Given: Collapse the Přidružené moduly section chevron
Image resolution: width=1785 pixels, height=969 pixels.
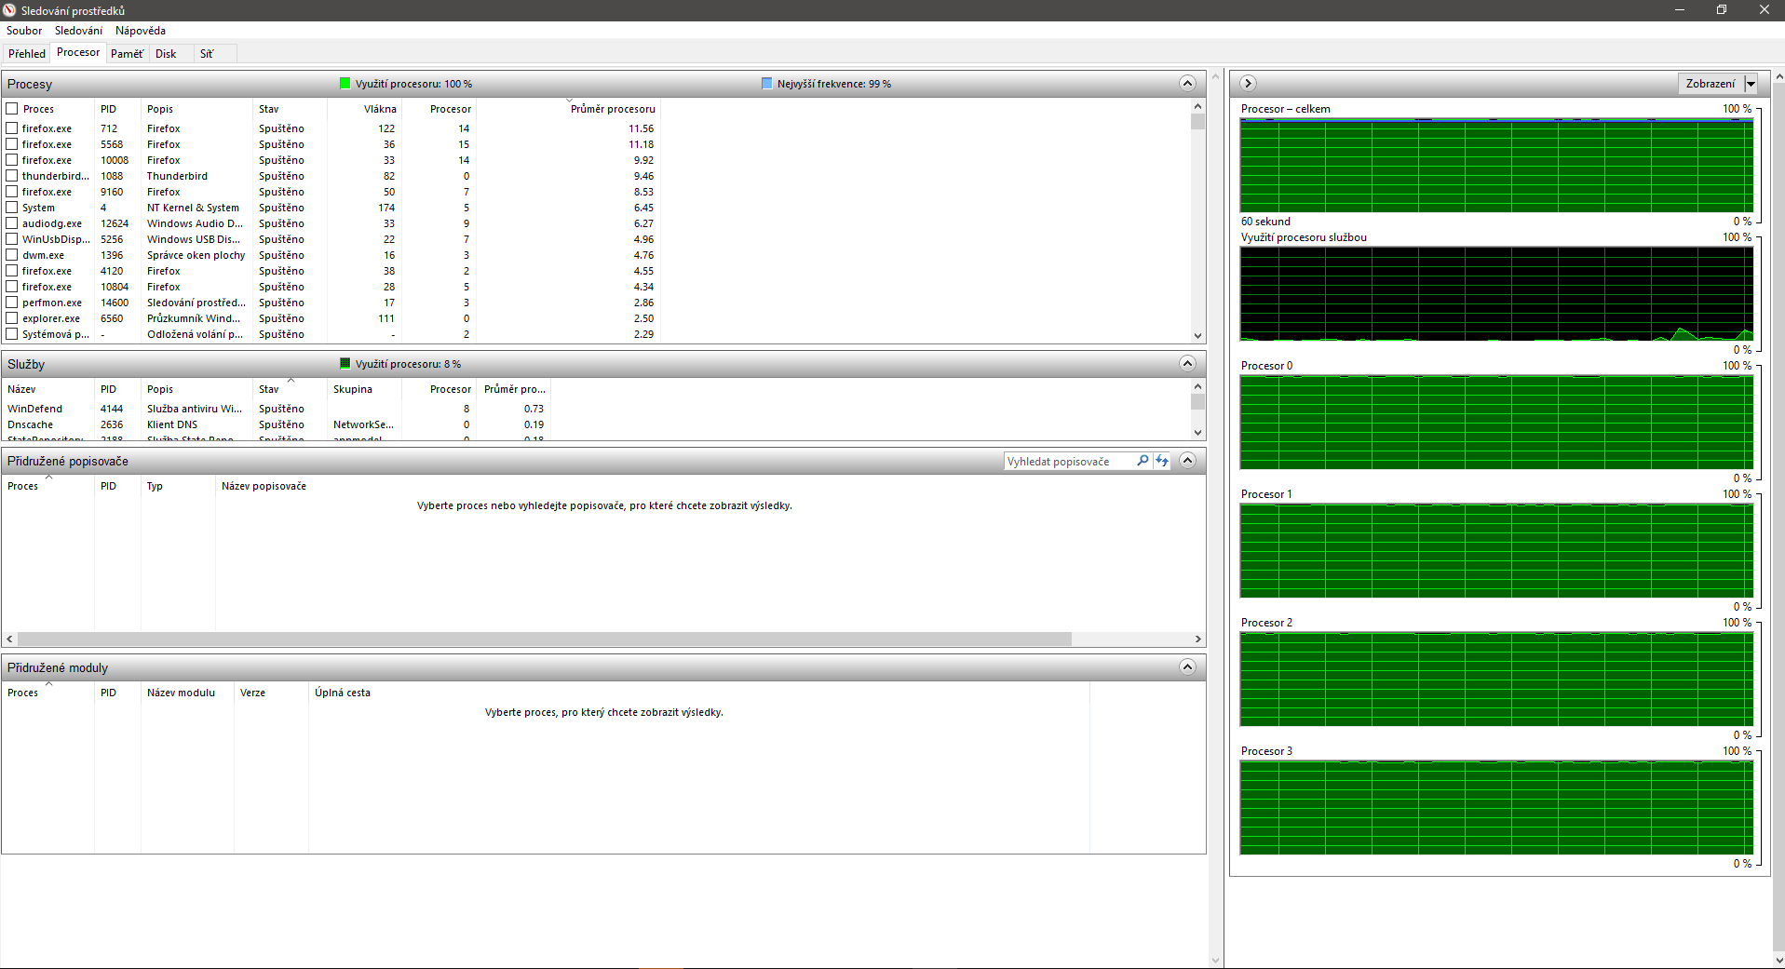Looking at the screenshot, I should pyautogui.click(x=1187, y=667).
